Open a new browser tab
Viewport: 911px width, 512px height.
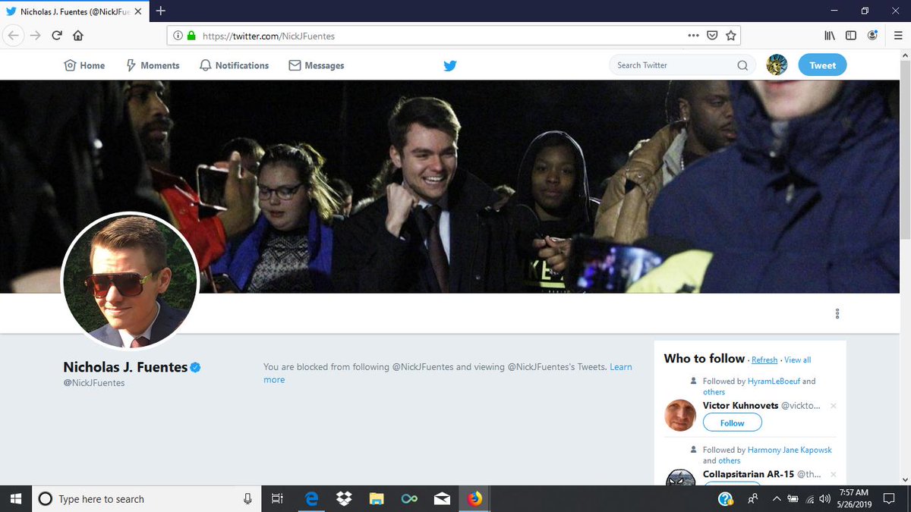[x=161, y=11]
